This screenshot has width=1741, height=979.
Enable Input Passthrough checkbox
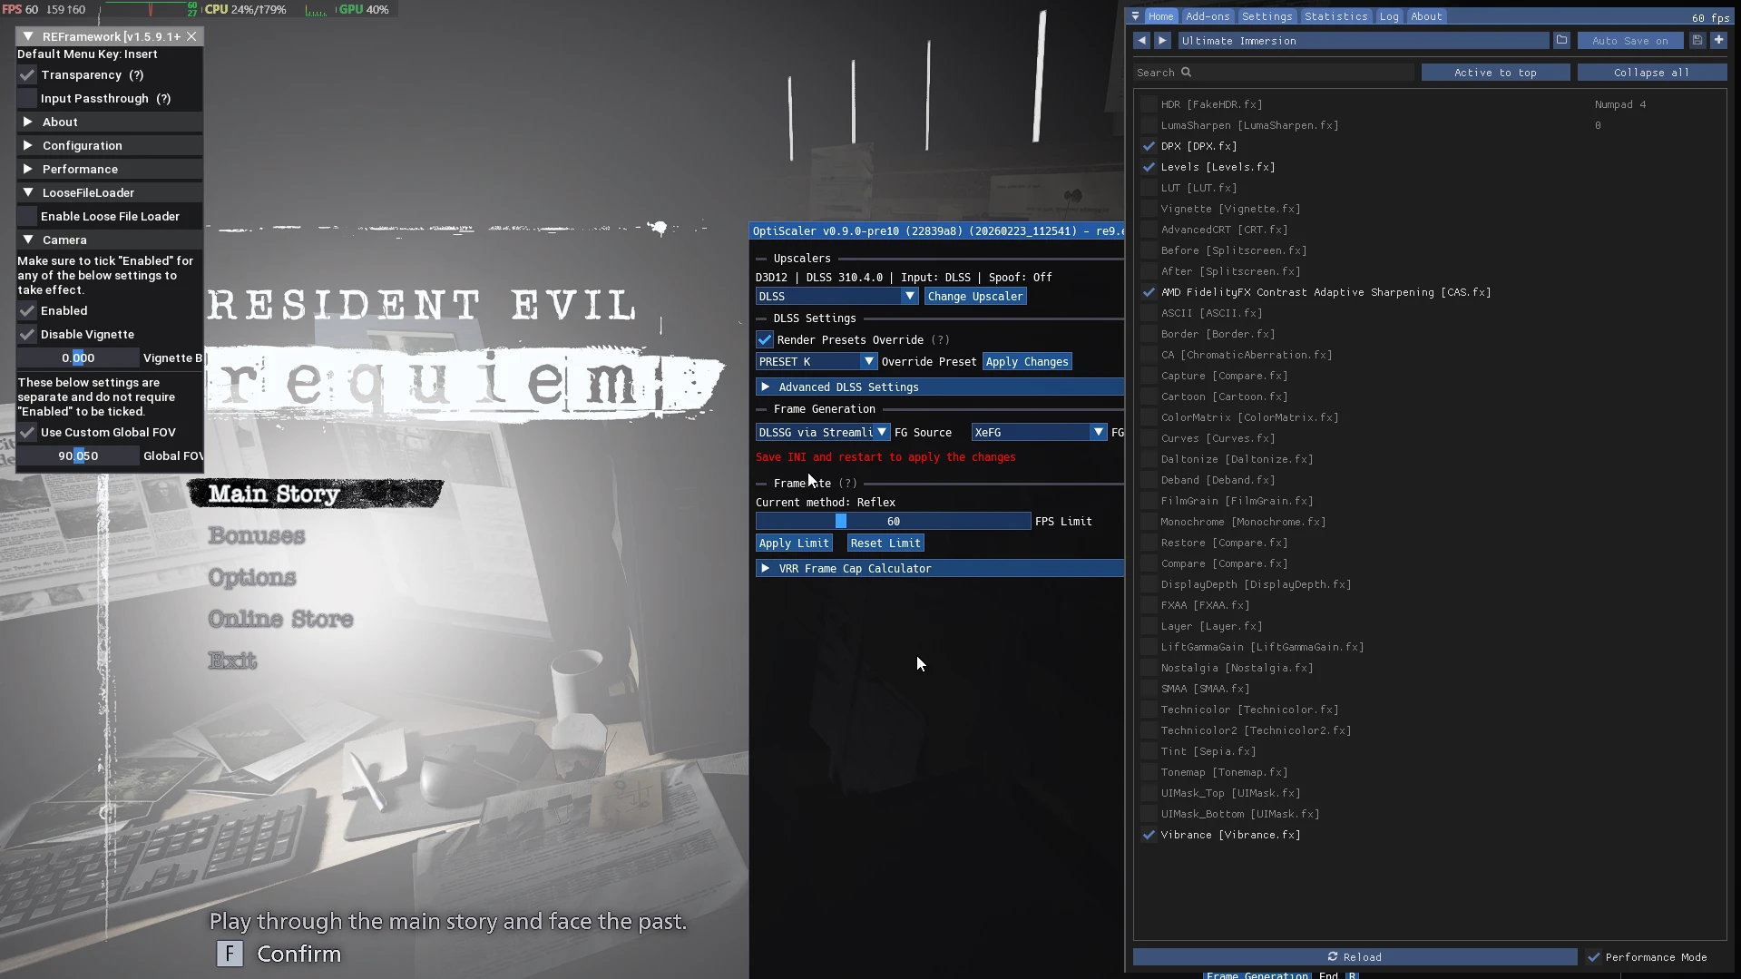(x=27, y=99)
